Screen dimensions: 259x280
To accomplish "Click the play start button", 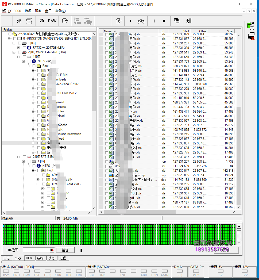I will click(130, 21).
